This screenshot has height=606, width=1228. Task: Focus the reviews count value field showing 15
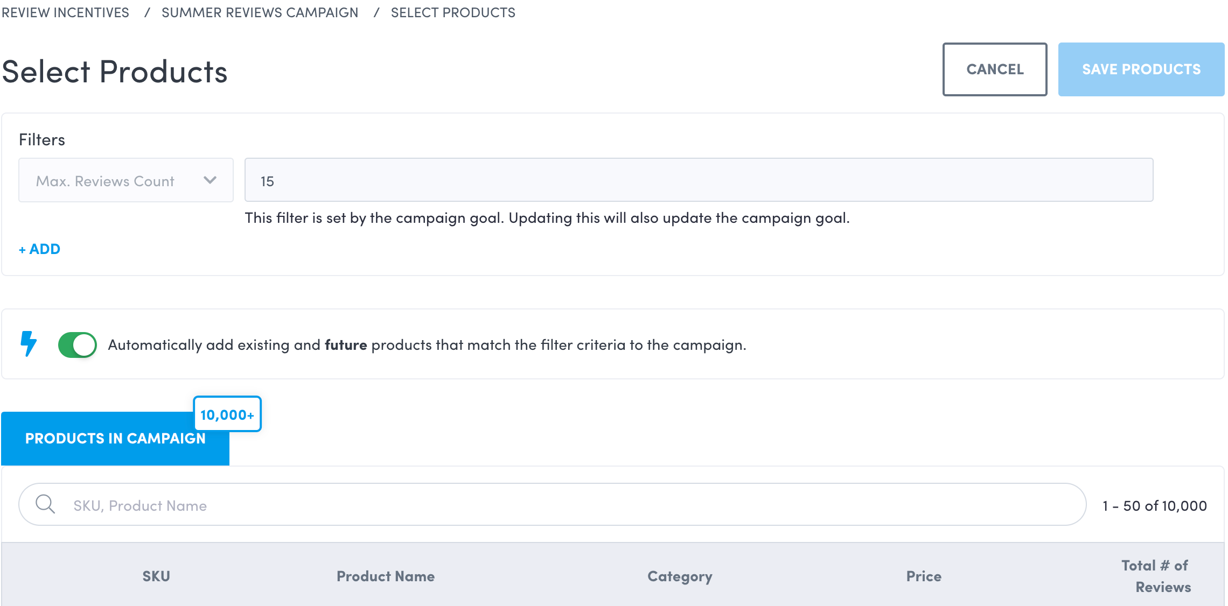point(699,181)
